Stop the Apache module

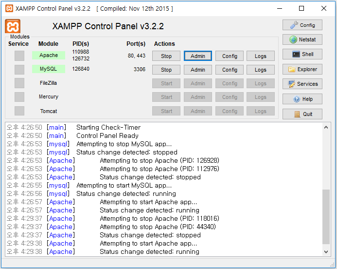click(x=166, y=56)
